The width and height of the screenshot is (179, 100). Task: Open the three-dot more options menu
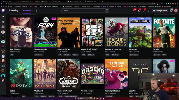click(36, 11)
